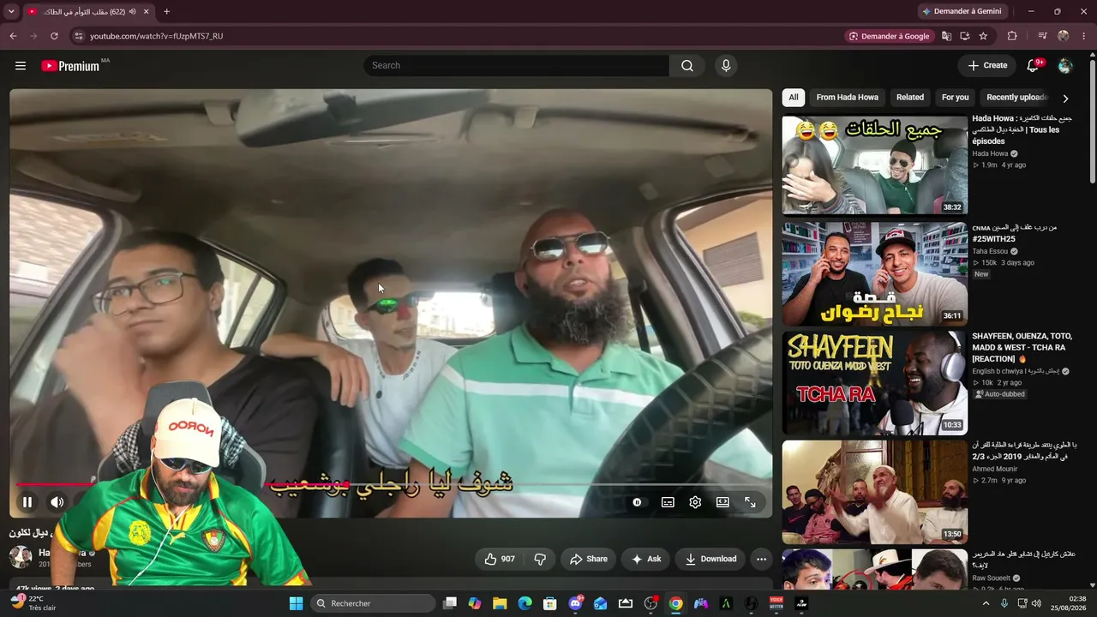The image size is (1097, 617).
Task: Open the 13:50 Ahmed Mounir video thumbnail
Action: click(874, 491)
